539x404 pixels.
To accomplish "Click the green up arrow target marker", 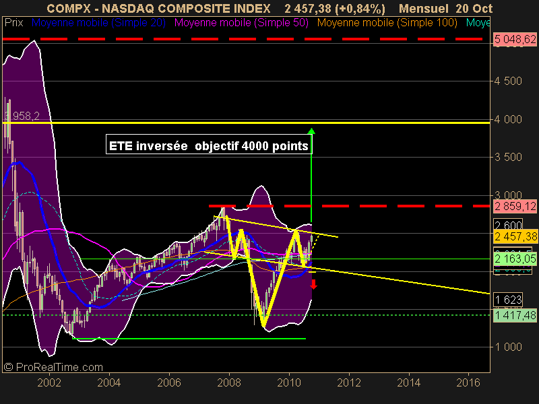I will (311, 131).
